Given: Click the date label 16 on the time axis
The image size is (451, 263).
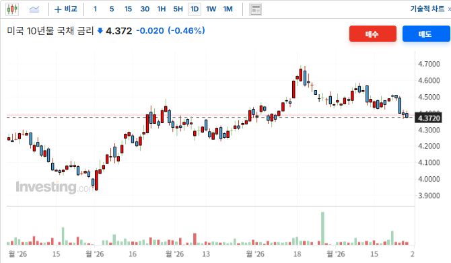Looking at the screenshot, I should point(133,254).
